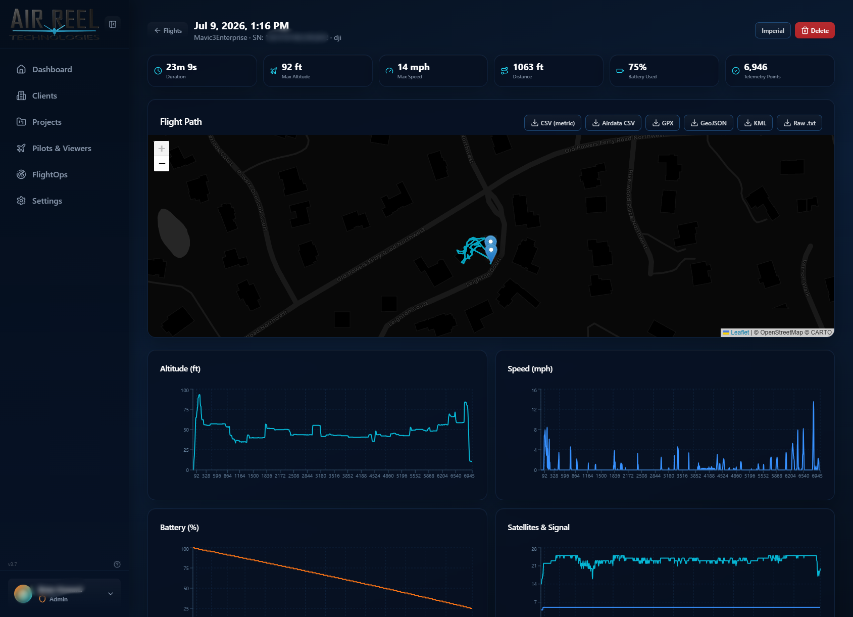Click the 'Jul 9, 2026, 1:16 PM' heading
Image resolution: width=853 pixels, height=617 pixels.
pyautogui.click(x=241, y=26)
